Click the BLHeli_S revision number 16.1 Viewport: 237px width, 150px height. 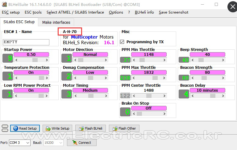[109, 43]
